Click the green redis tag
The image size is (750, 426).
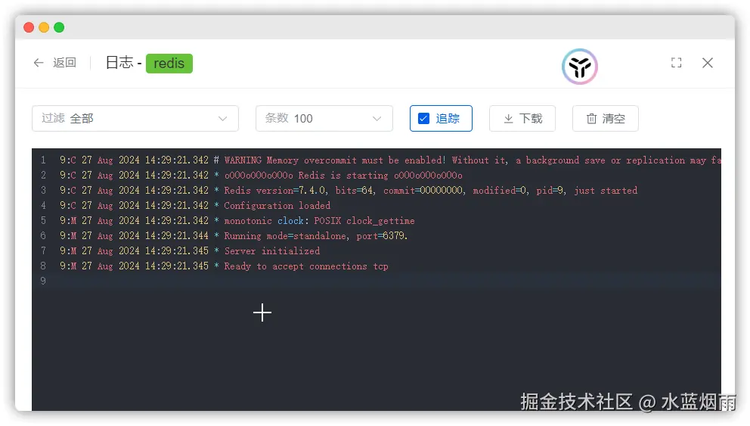point(169,64)
